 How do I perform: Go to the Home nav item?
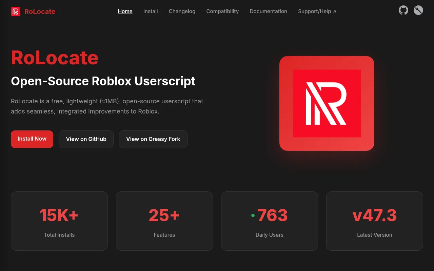coord(125,12)
